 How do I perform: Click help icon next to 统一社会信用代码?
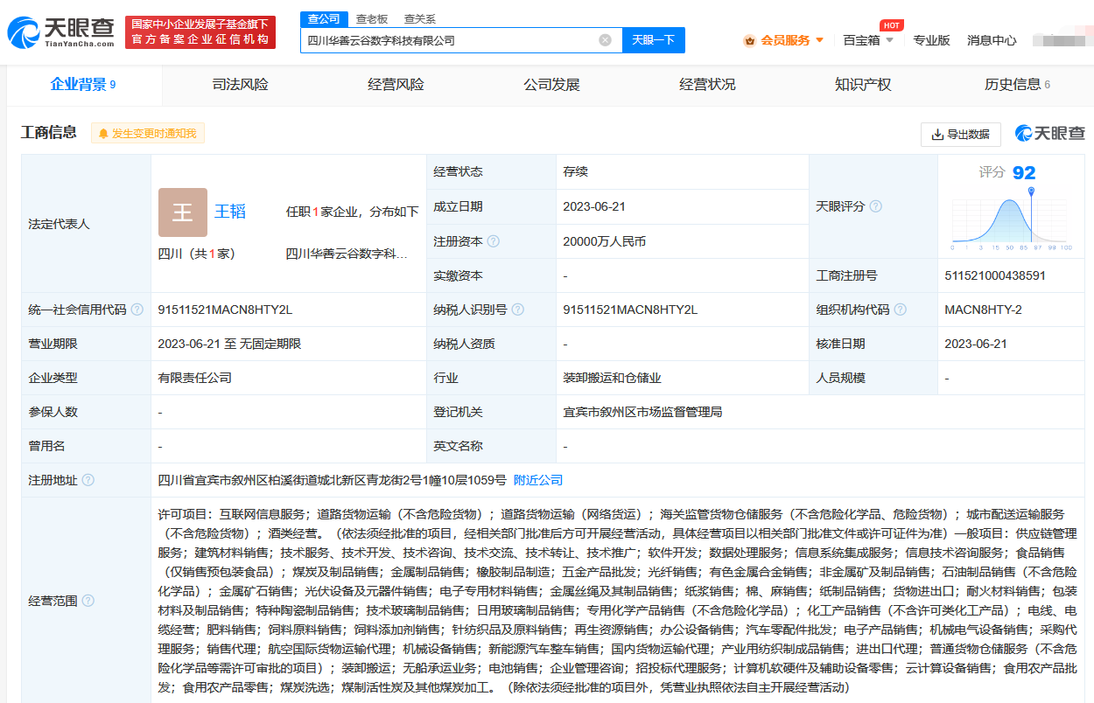[x=137, y=310]
